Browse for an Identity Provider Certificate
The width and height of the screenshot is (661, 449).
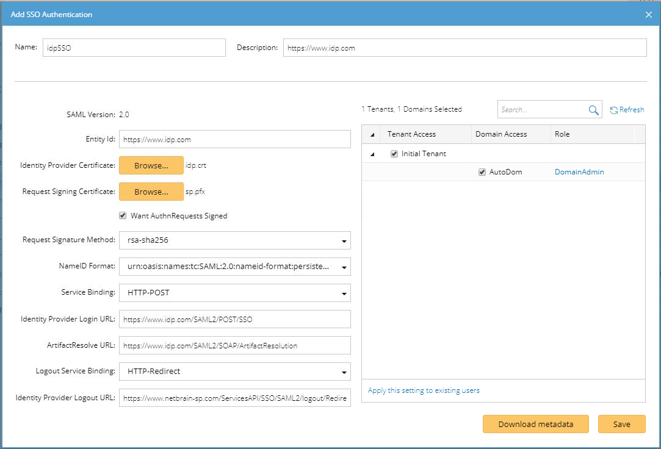click(151, 165)
